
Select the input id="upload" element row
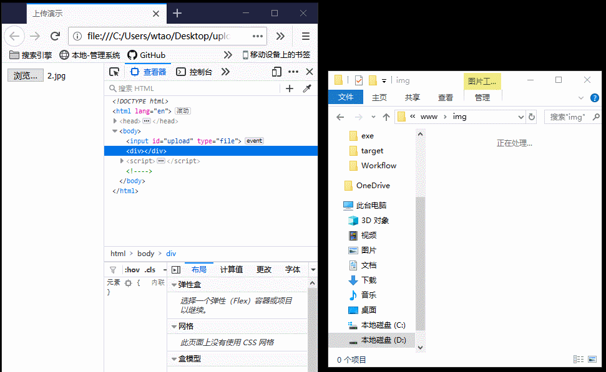coord(211,141)
